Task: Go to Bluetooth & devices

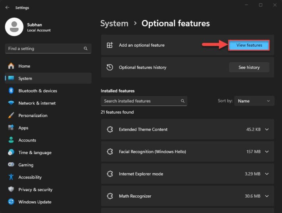Action: (48, 91)
